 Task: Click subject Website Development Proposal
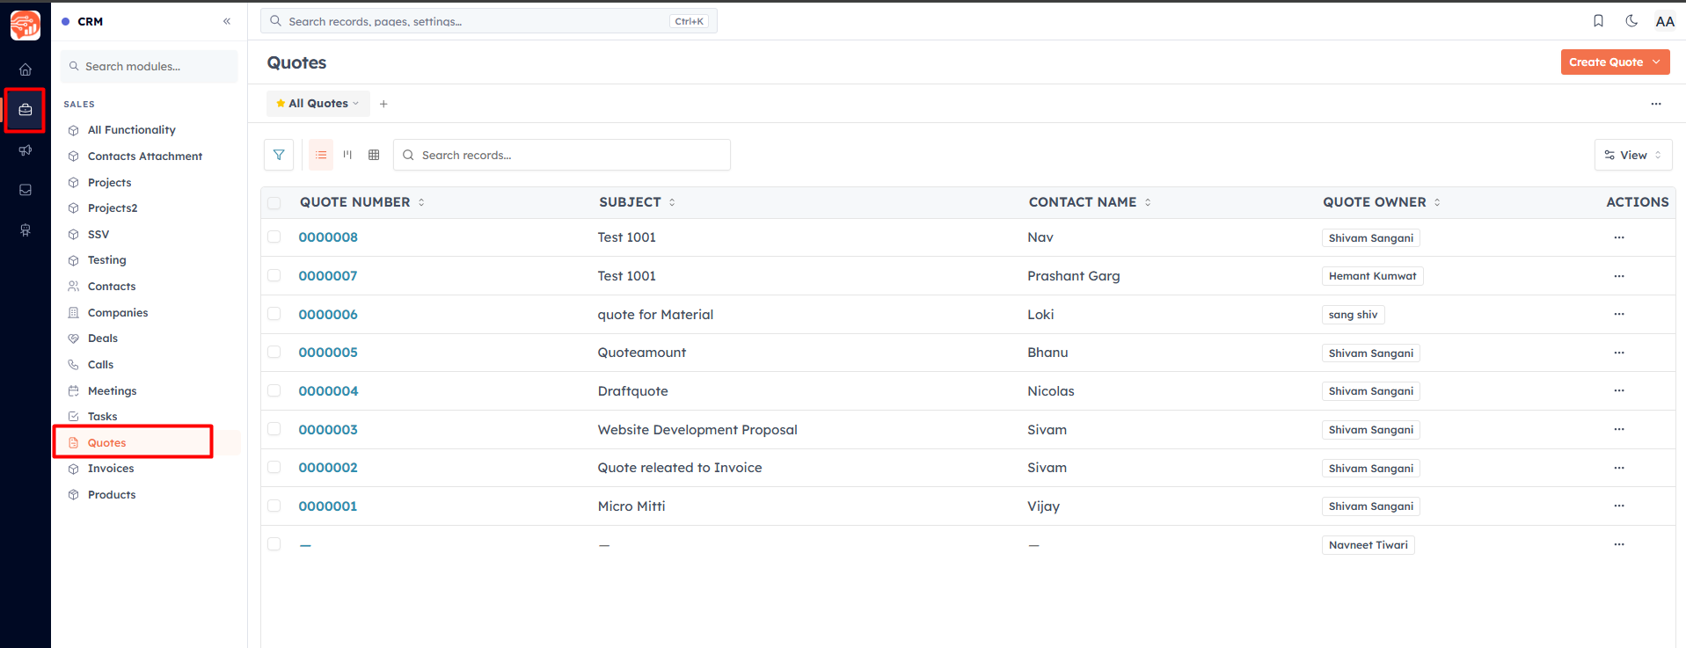click(697, 430)
